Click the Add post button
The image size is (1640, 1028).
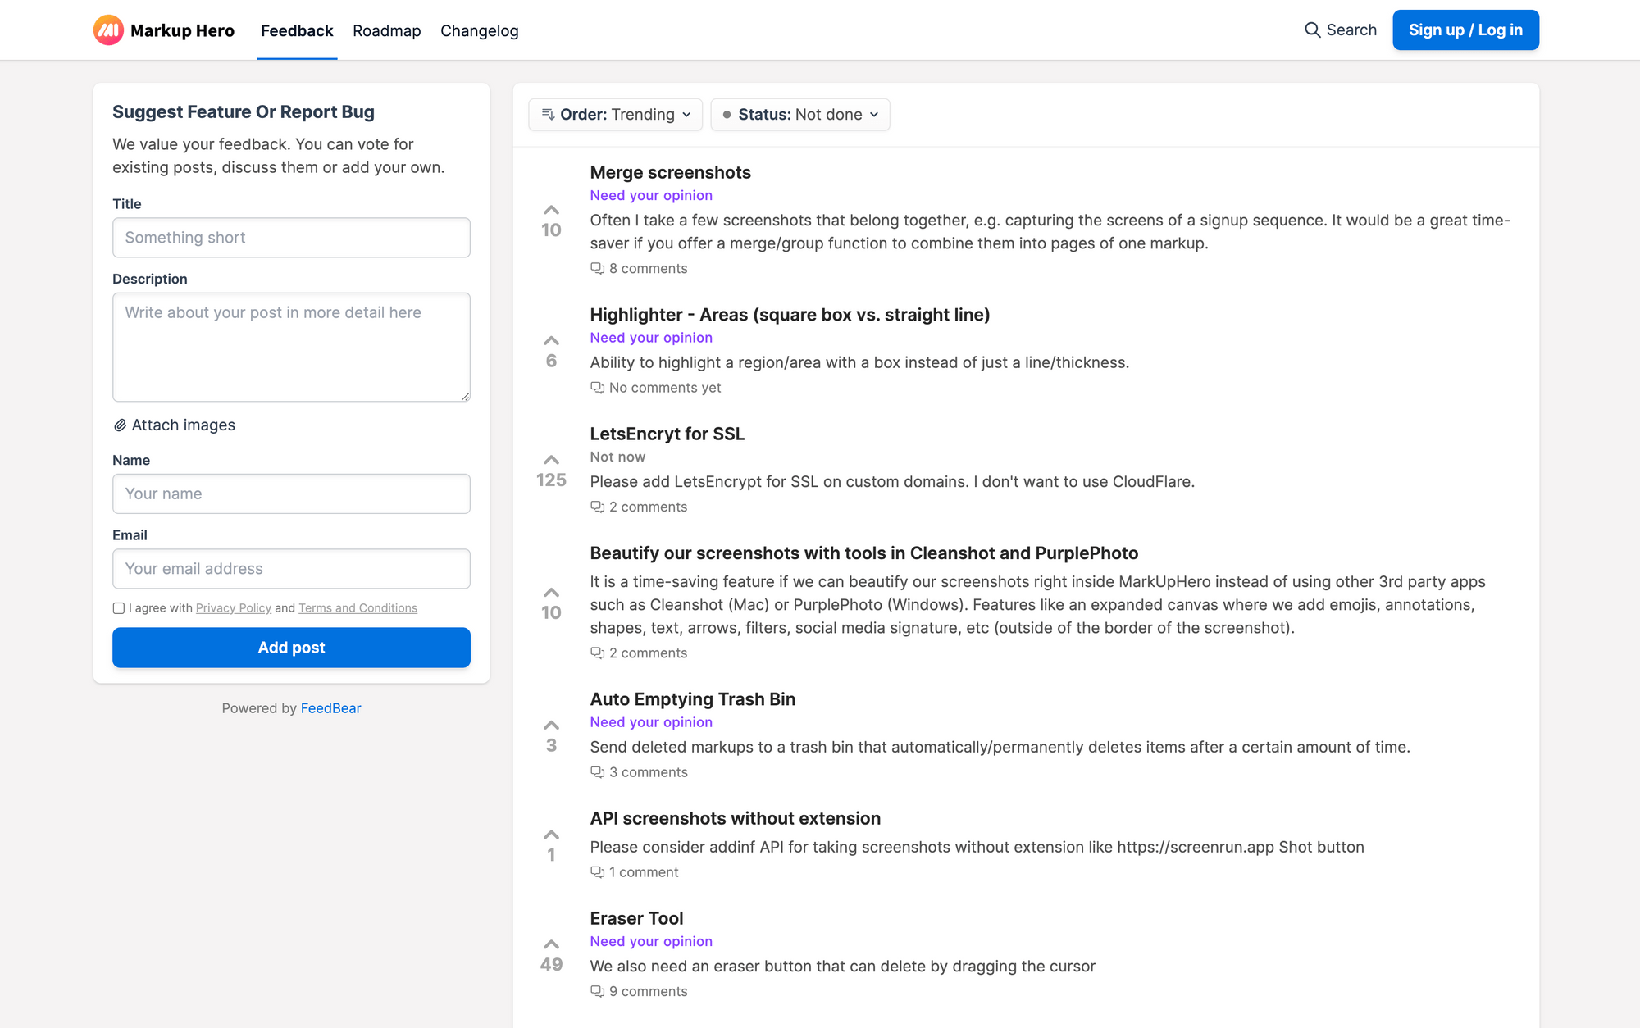pos(291,647)
